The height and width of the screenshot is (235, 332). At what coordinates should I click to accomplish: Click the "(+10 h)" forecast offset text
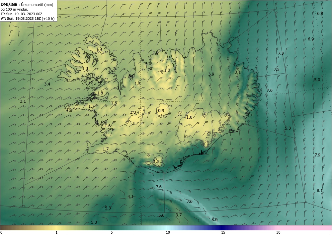pyautogui.click(x=48, y=19)
